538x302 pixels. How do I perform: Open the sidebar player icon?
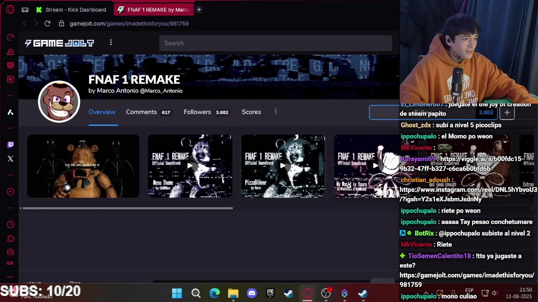11,192
